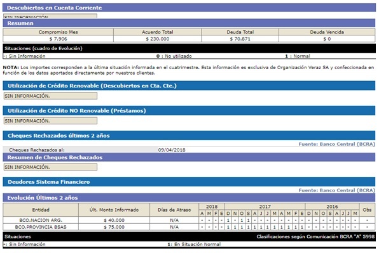
Task: Open the Deudores Sistema Financiero section
Action: pyautogui.click(x=189, y=182)
